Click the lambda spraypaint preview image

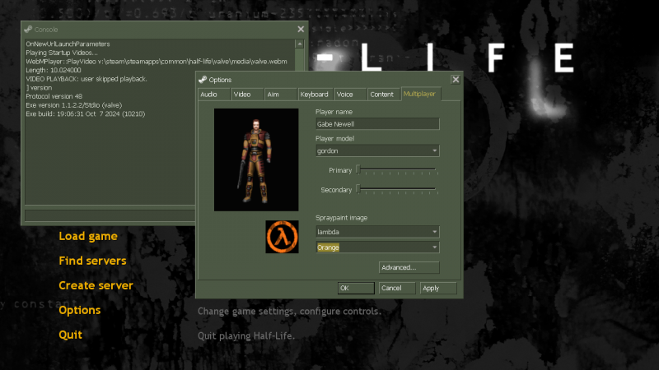[x=282, y=237]
